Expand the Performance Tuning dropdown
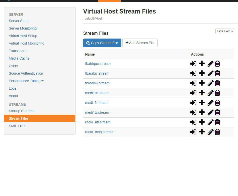 (x=26, y=81)
